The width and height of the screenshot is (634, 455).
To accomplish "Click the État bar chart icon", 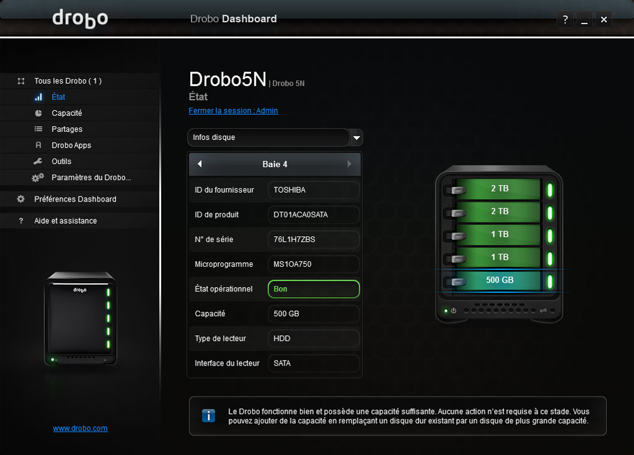I will 39,97.
